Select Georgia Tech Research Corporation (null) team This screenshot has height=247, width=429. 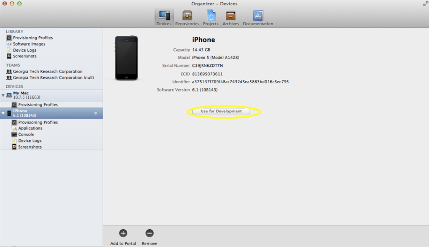coord(53,78)
